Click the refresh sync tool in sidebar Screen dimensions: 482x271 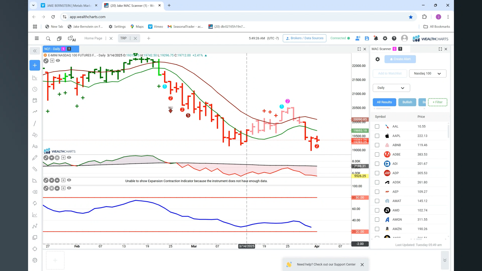pyautogui.click(x=35, y=203)
